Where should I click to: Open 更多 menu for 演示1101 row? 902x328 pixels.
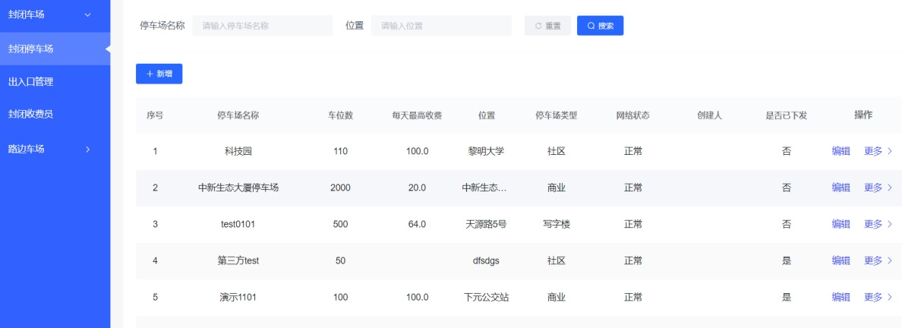tap(878, 297)
